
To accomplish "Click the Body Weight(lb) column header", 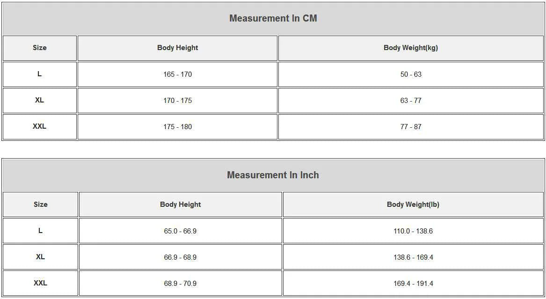I will coord(413,204).
